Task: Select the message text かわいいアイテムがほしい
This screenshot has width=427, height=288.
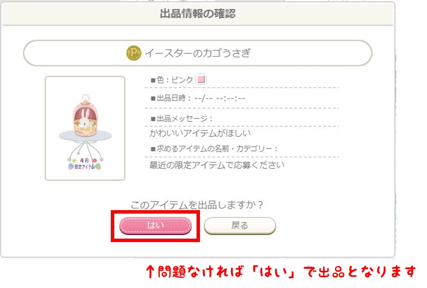Action: pyautogui.click(x=200, y=133)
